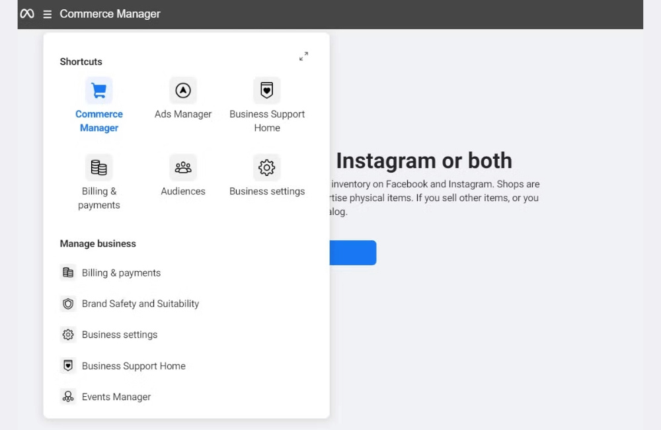
Task: Open Business settings gear shortcut
Action: click(267, 168)
